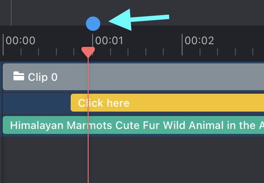Screen dimensions: 264x183
Task: Click the empty area below the green clip
Action: click(132, 159)
